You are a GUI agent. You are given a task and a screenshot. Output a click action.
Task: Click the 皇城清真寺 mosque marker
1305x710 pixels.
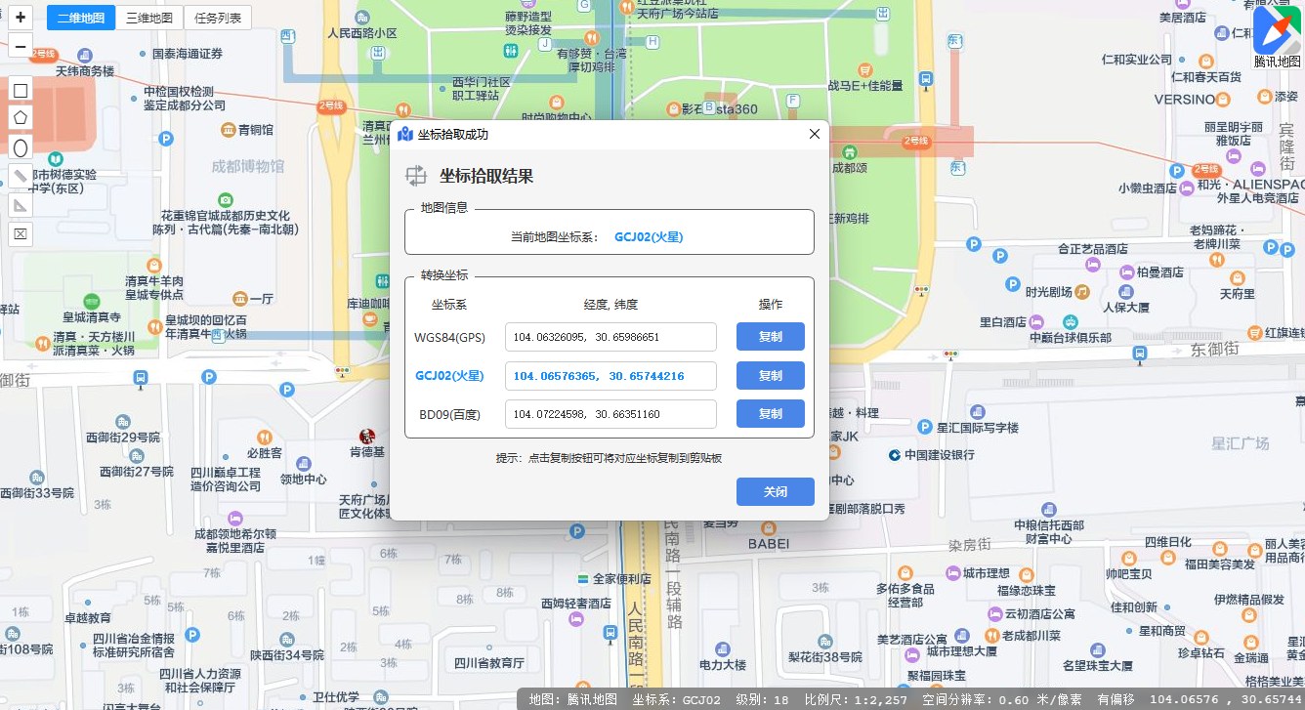pos(91,301)
